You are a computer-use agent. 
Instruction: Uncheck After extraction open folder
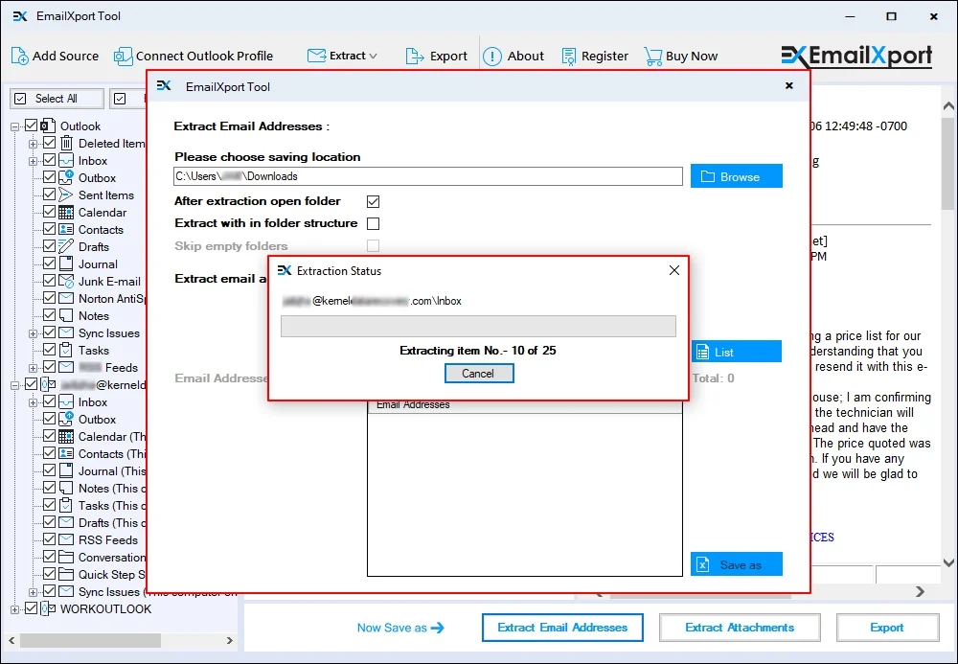click(x=373, y=201)
